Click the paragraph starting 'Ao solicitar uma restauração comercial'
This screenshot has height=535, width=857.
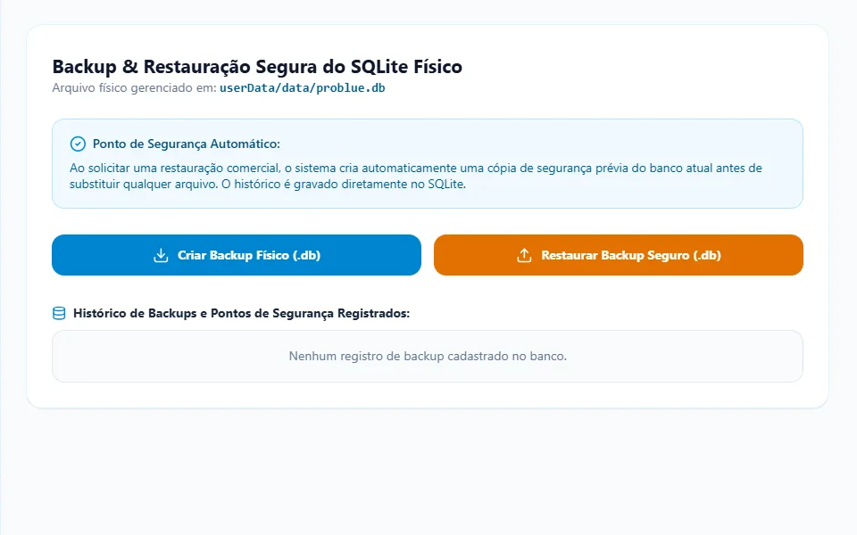[x=416, y=176]
